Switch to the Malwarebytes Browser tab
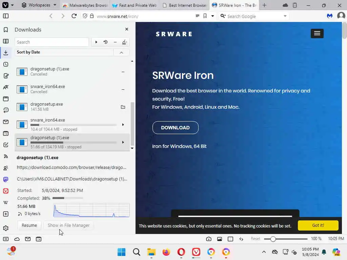This screenshot has height=260, width=347. [85, 5]
